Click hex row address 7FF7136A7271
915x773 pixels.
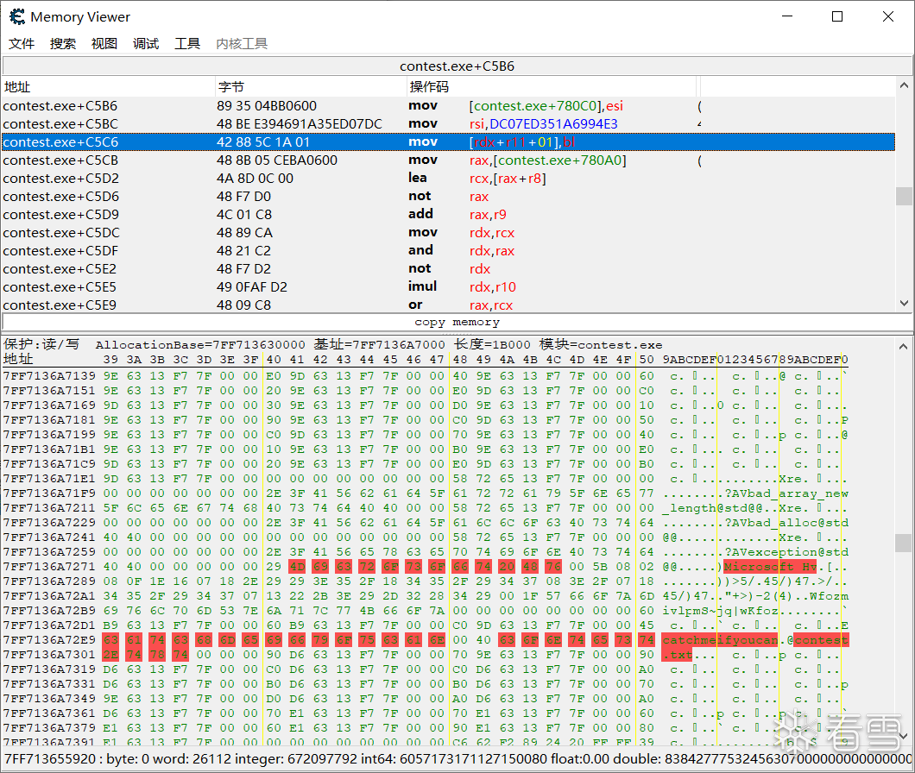click(49, 567)
